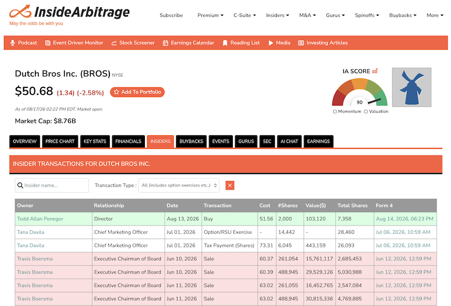Expand the Insiders dropdown menu
451x306 pixels.
[277, 15]
